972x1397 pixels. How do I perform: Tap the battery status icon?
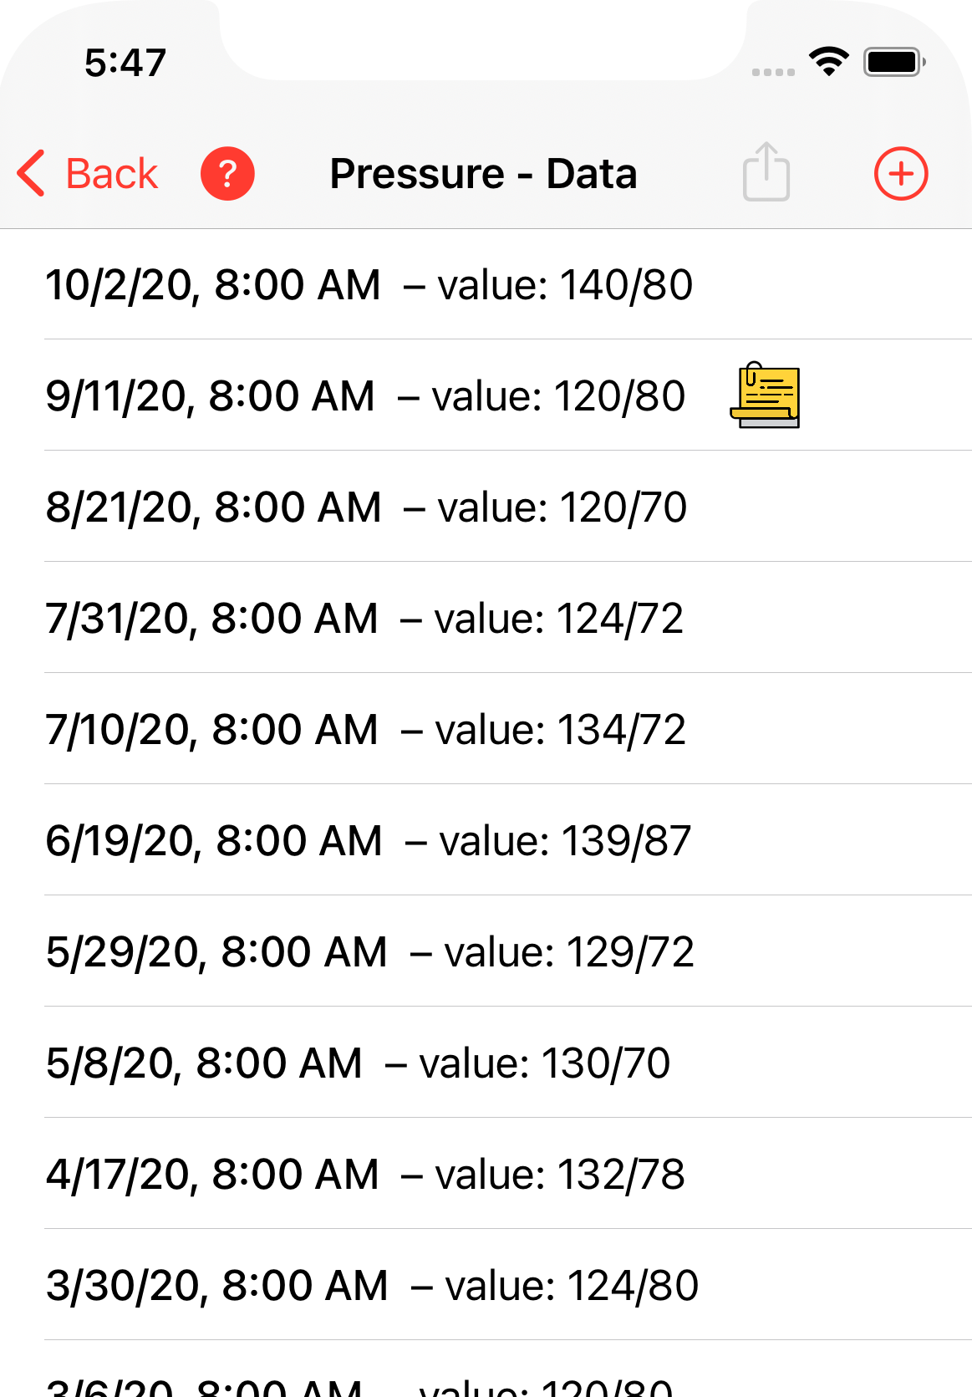(x=893, y=62)
